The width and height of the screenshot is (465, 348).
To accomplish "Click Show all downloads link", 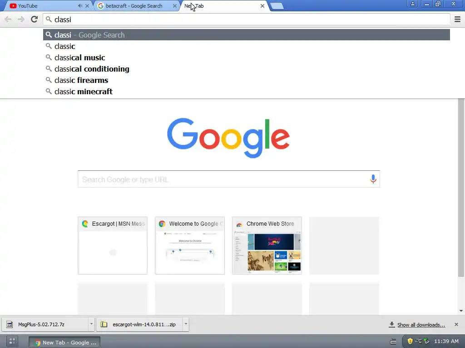I will 421,325.
